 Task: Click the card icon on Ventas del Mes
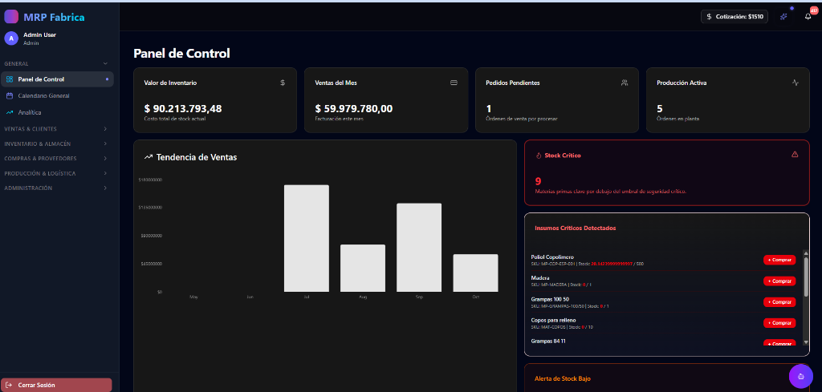[454, 83]
